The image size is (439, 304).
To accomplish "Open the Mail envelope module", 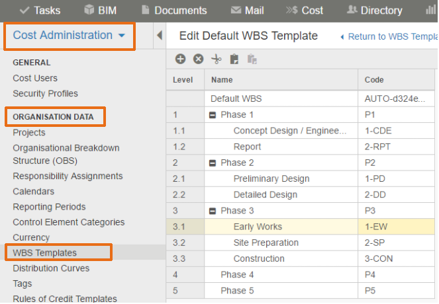I will (247, 11).
